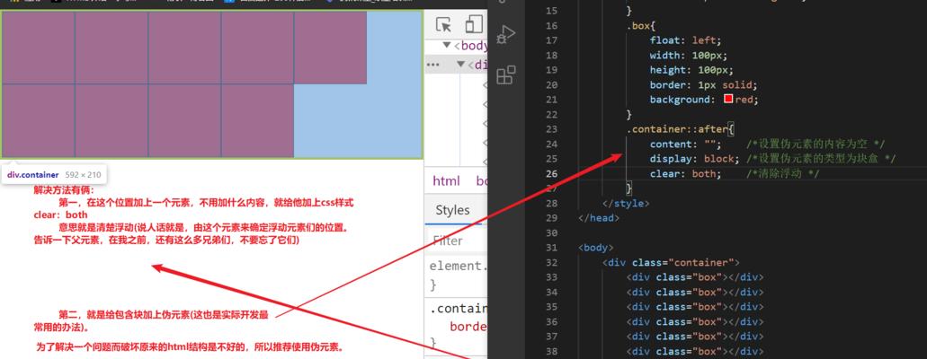
Task: Click the word 'red' in background value
Action: click(744, 100)
